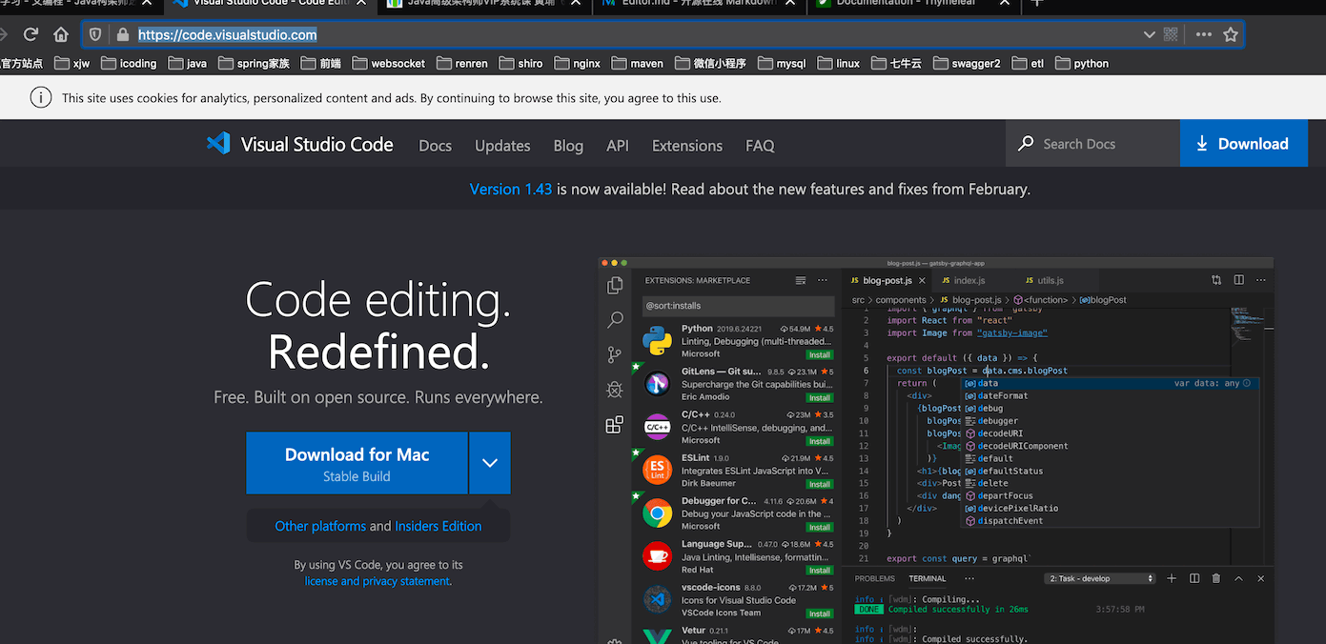Viewport: 1326px width, 644px height.
Task: Close the Editor.md browser tab
Action: tap(791, 3)
